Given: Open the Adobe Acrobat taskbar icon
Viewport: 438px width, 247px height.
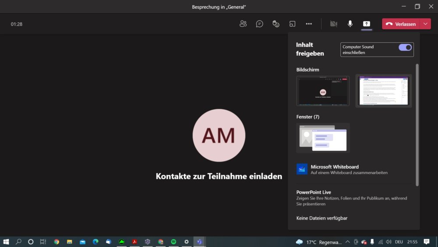Looking at the screenshot, I should [134, 242].
